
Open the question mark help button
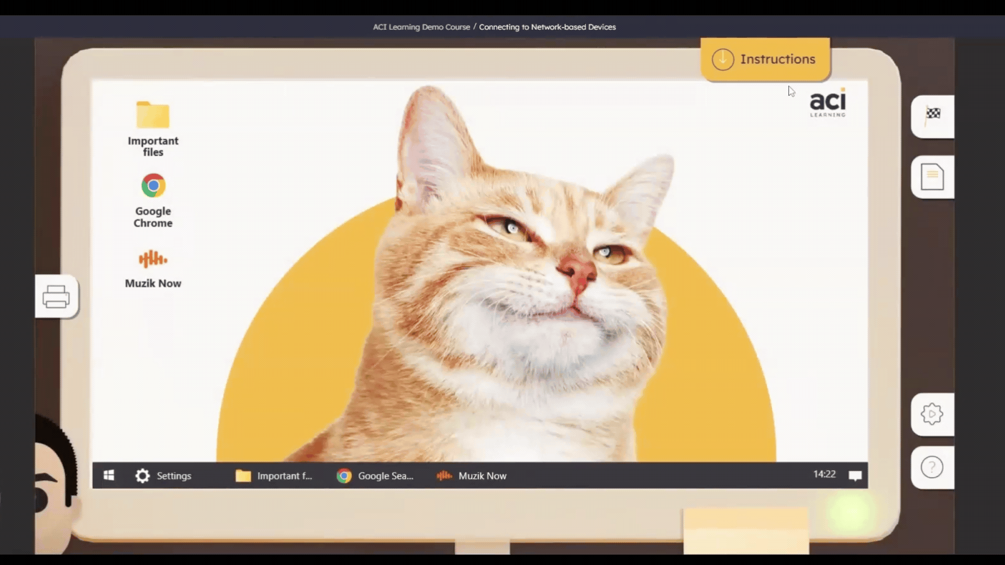[x=933, y=468]
